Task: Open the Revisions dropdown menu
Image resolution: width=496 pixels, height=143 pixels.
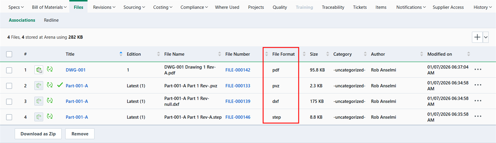Action: [x=104, y=7]
